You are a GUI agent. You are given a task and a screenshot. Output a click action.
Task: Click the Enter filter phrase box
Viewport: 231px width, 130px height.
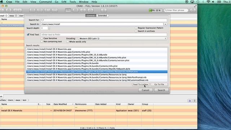pos(176,10)
